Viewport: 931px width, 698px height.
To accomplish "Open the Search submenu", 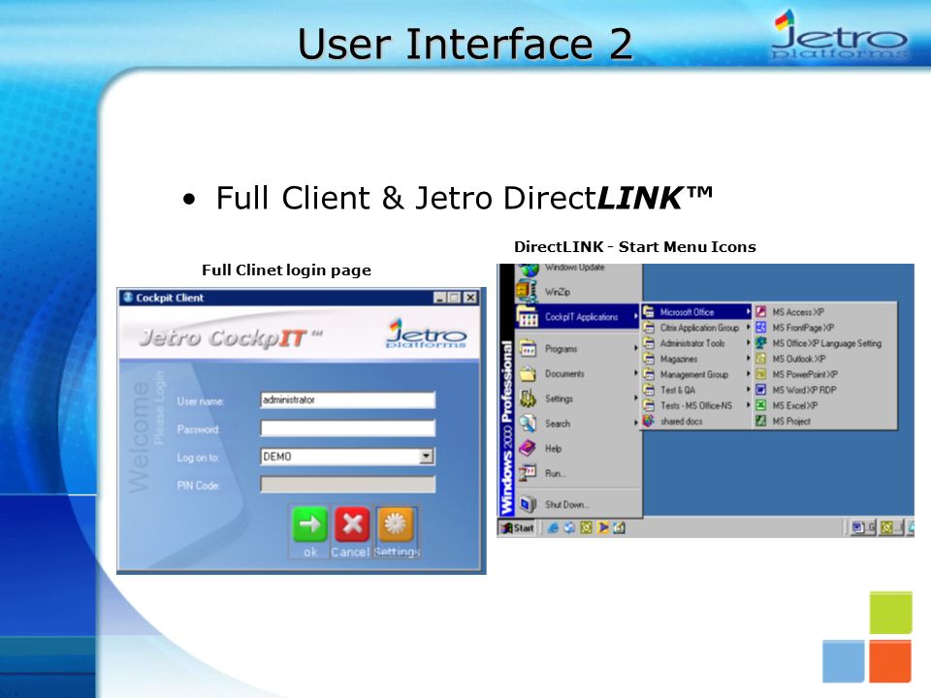I will click(578, 424).
